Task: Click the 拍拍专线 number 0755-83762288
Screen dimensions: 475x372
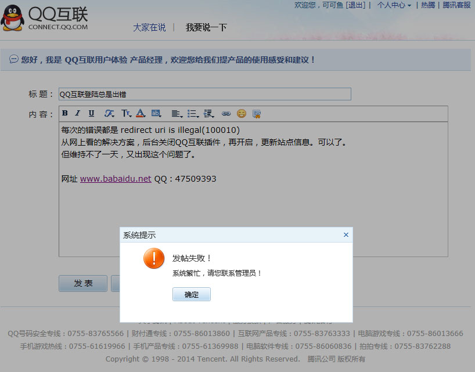Action: [423, 346]
